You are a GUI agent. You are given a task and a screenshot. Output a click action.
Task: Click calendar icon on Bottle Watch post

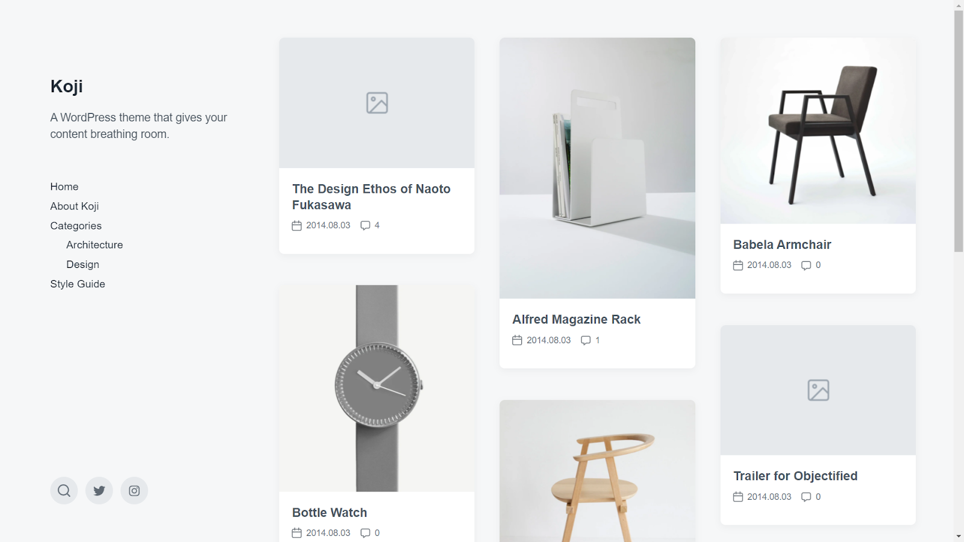(x=296, y=533)
